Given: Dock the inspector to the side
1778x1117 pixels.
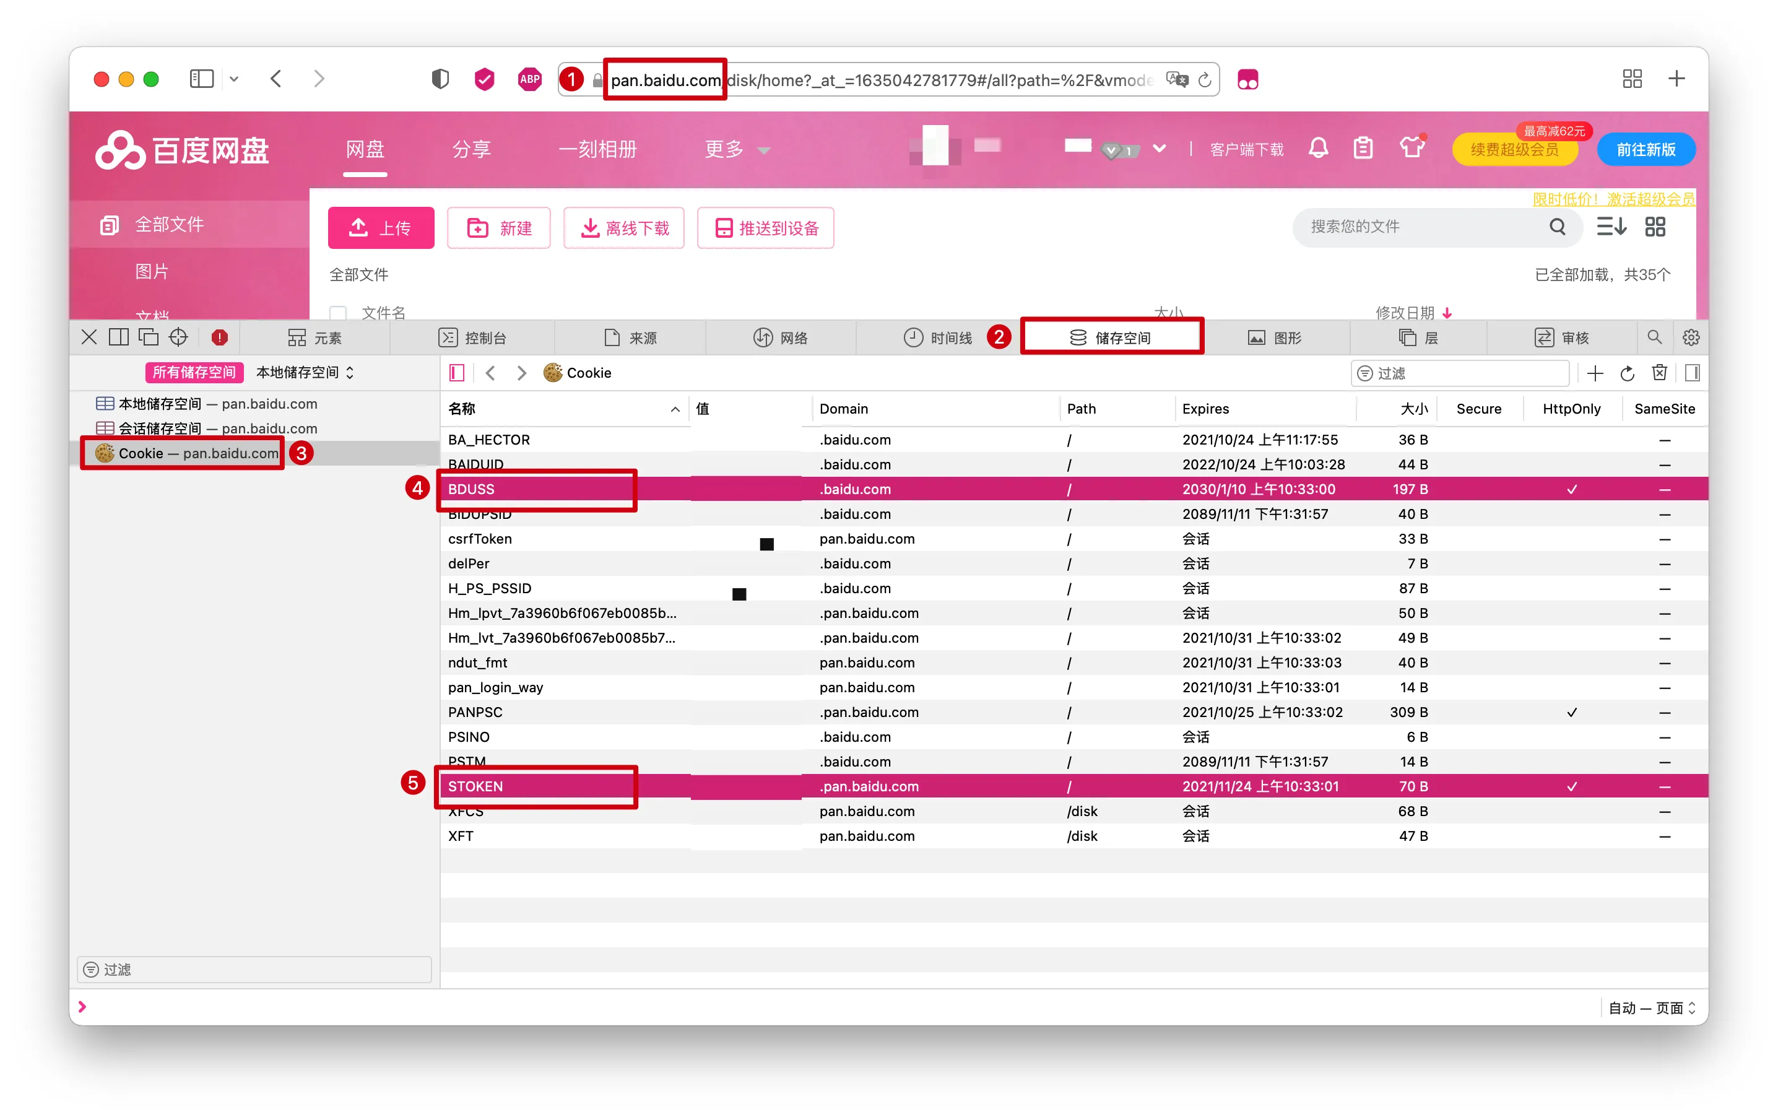Looking at the screenshot, I should [118, 337].
